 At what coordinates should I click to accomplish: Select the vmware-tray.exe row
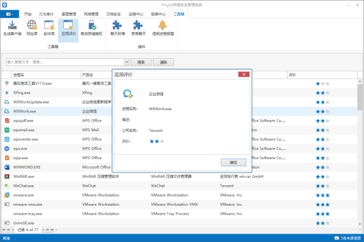click(x=180, y=214)
